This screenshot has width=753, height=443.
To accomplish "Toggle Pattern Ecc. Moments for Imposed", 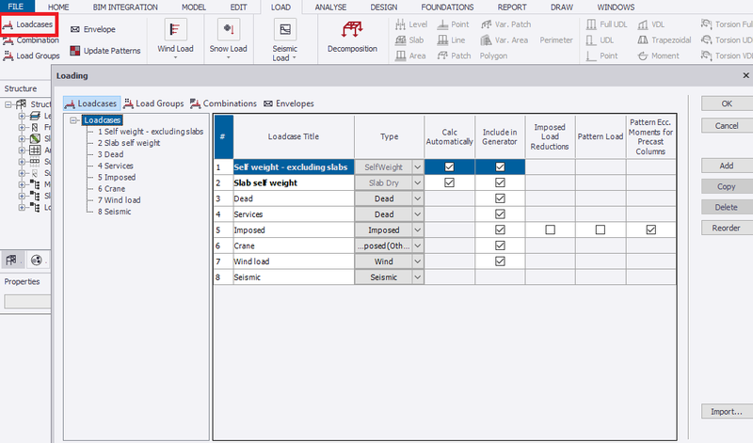I will pos(650,229).
